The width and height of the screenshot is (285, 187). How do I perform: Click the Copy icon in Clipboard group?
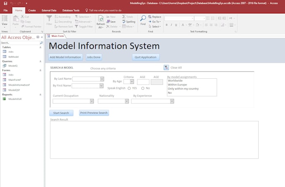[22, 22]
